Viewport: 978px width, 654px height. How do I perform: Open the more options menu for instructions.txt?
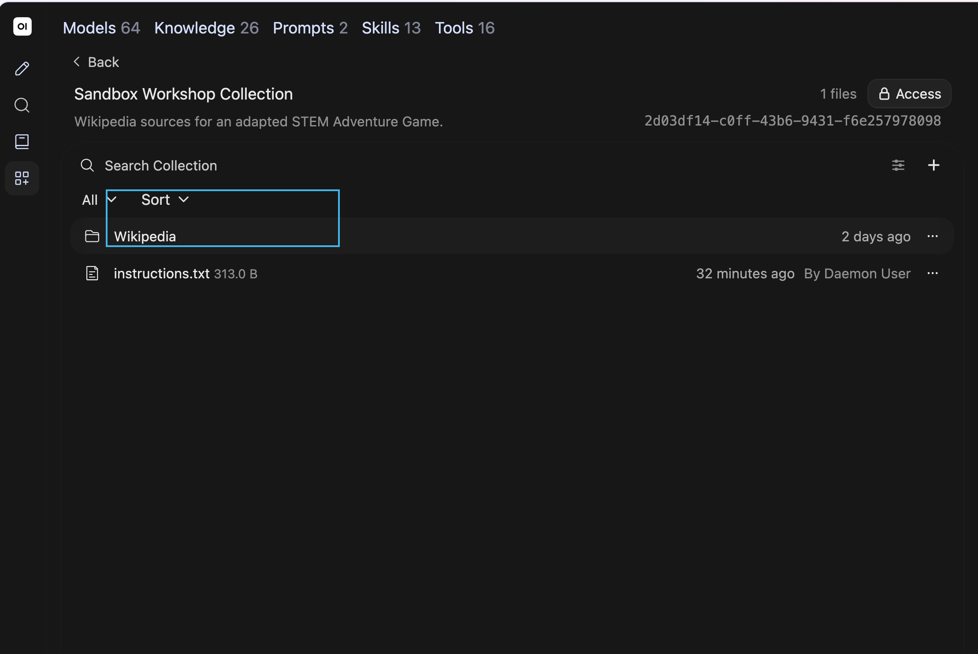(x=933, y=273)
